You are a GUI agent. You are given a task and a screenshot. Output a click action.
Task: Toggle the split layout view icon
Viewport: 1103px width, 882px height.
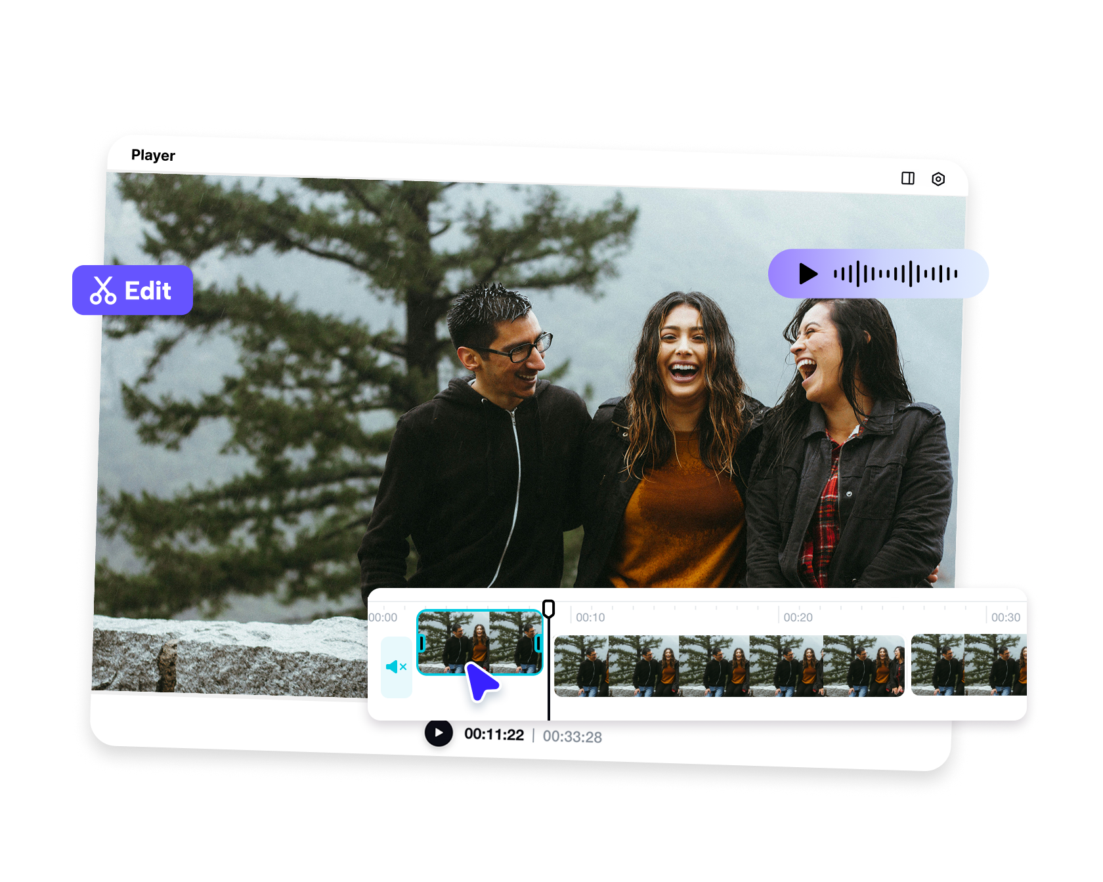point(908,178)
